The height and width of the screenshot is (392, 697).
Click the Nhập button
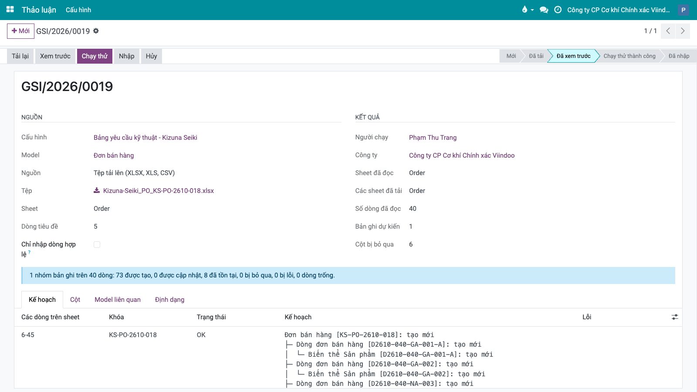(x=127, y=56)
